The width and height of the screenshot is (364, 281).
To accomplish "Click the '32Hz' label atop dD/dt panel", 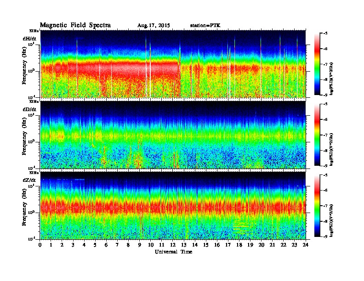I will [34, 101].
